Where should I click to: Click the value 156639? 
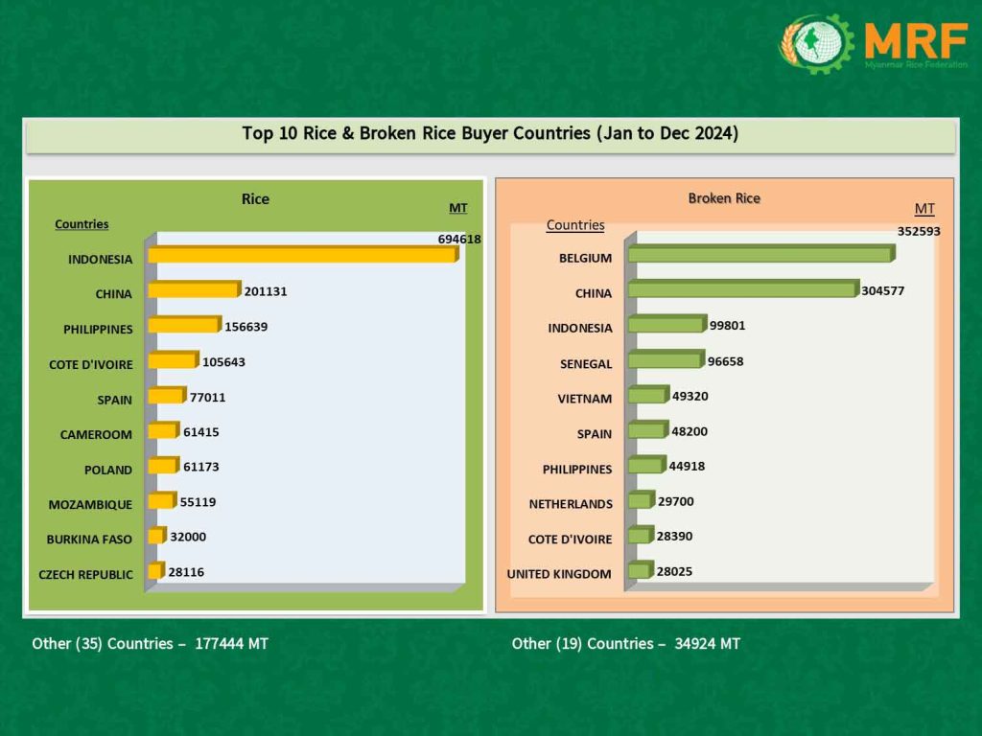pos(246,327)
